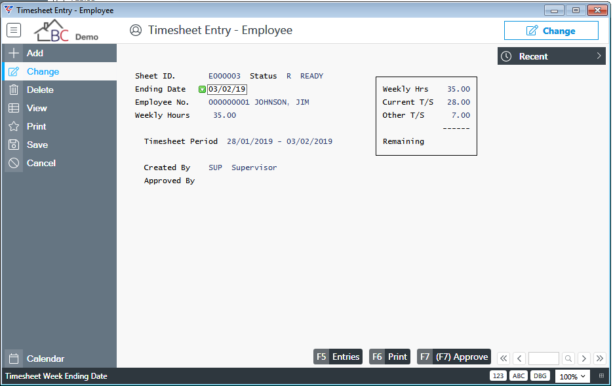
Task: Open the green date picker icon
Action: [x=202, y=90]
